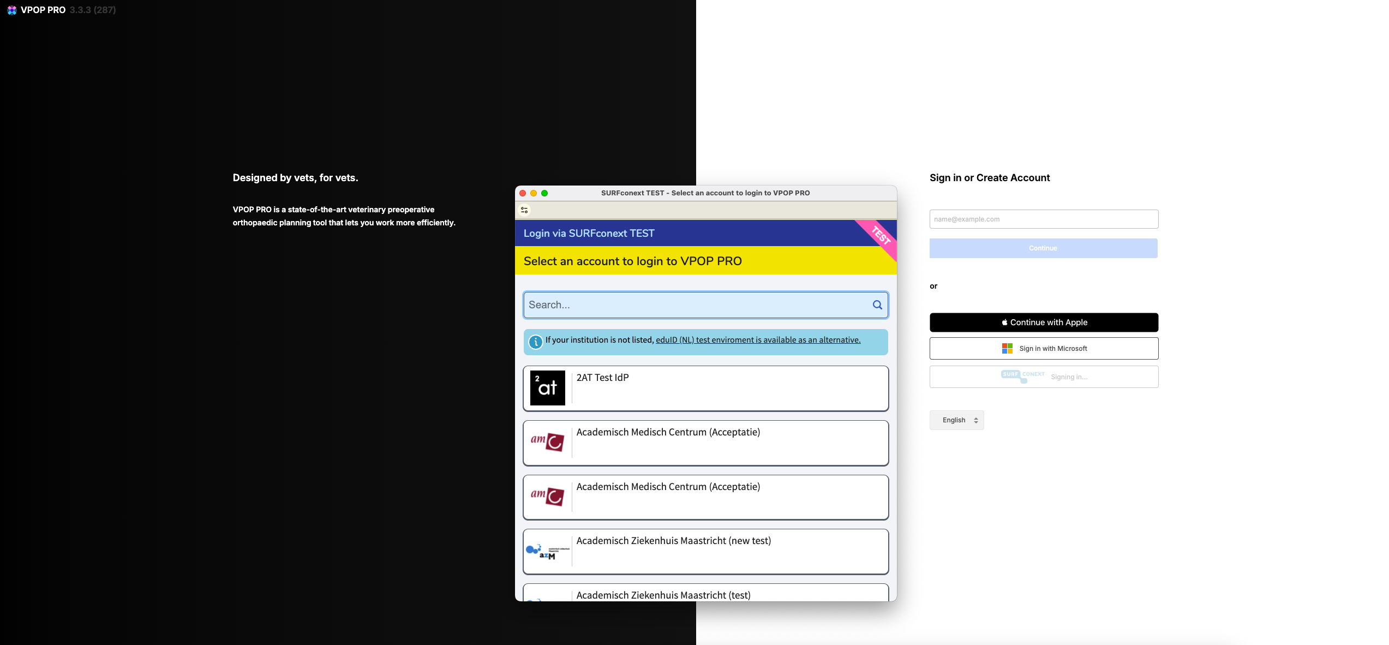This screenshot has width=1389, height=645.
Task: Minimize the SURFconext TEST window
Action: tap(534, 193)
